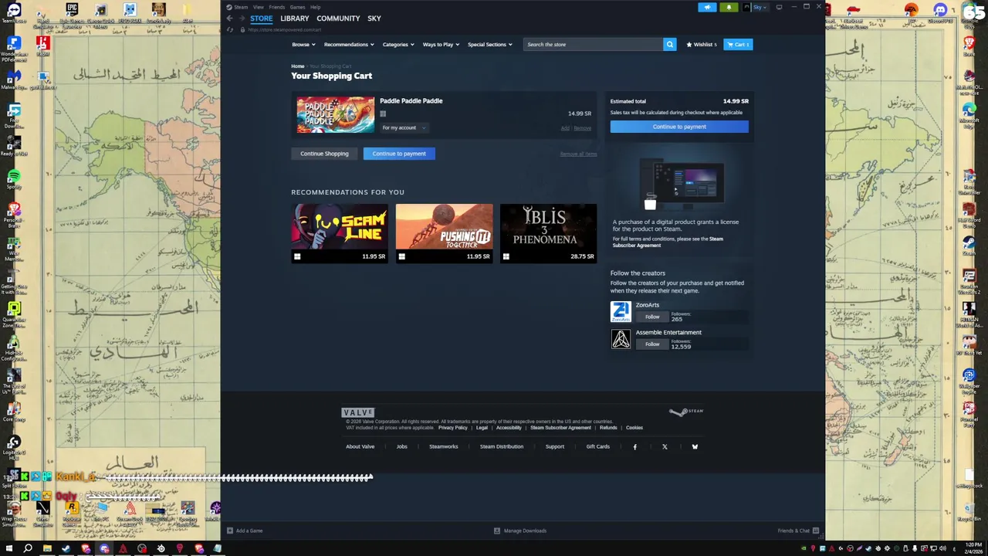Click the Gift Cards footer link
This screenshot has height=556, width=988.
point(597,446)
